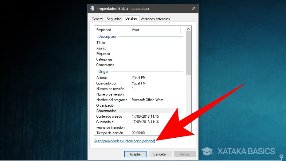Click the Etiquetas value field
Viewport: 286px width, 161px height.
click(x=155, y=54)
